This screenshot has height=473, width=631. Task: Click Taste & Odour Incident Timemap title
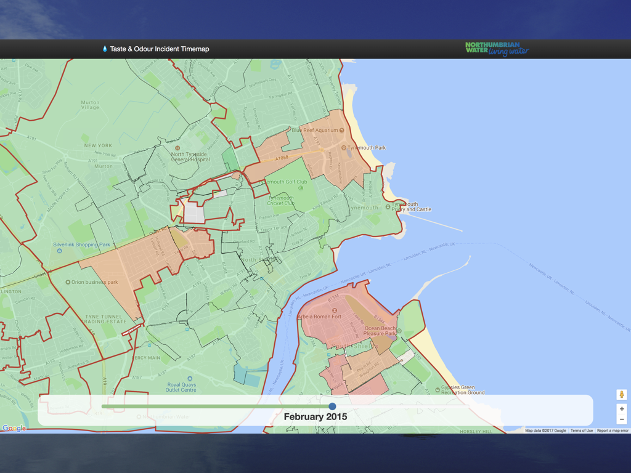tap(160, 49)
